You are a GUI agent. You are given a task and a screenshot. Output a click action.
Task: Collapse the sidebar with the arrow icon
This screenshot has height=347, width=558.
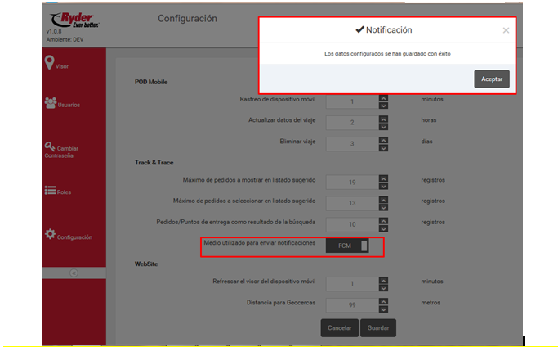point(74,272)
